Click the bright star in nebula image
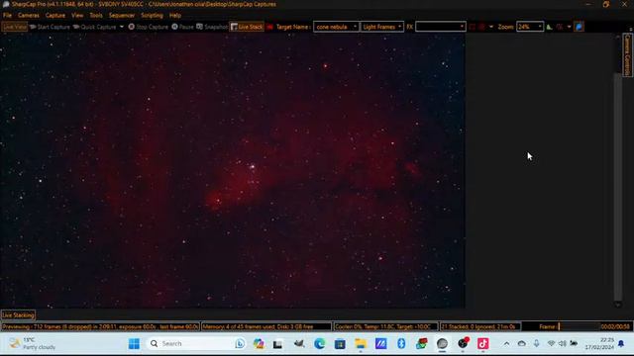The image size is (634, 356). 253,166
